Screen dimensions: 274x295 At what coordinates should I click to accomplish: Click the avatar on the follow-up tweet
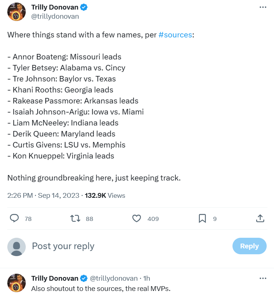pyautogui.click(x=17, y=283)
